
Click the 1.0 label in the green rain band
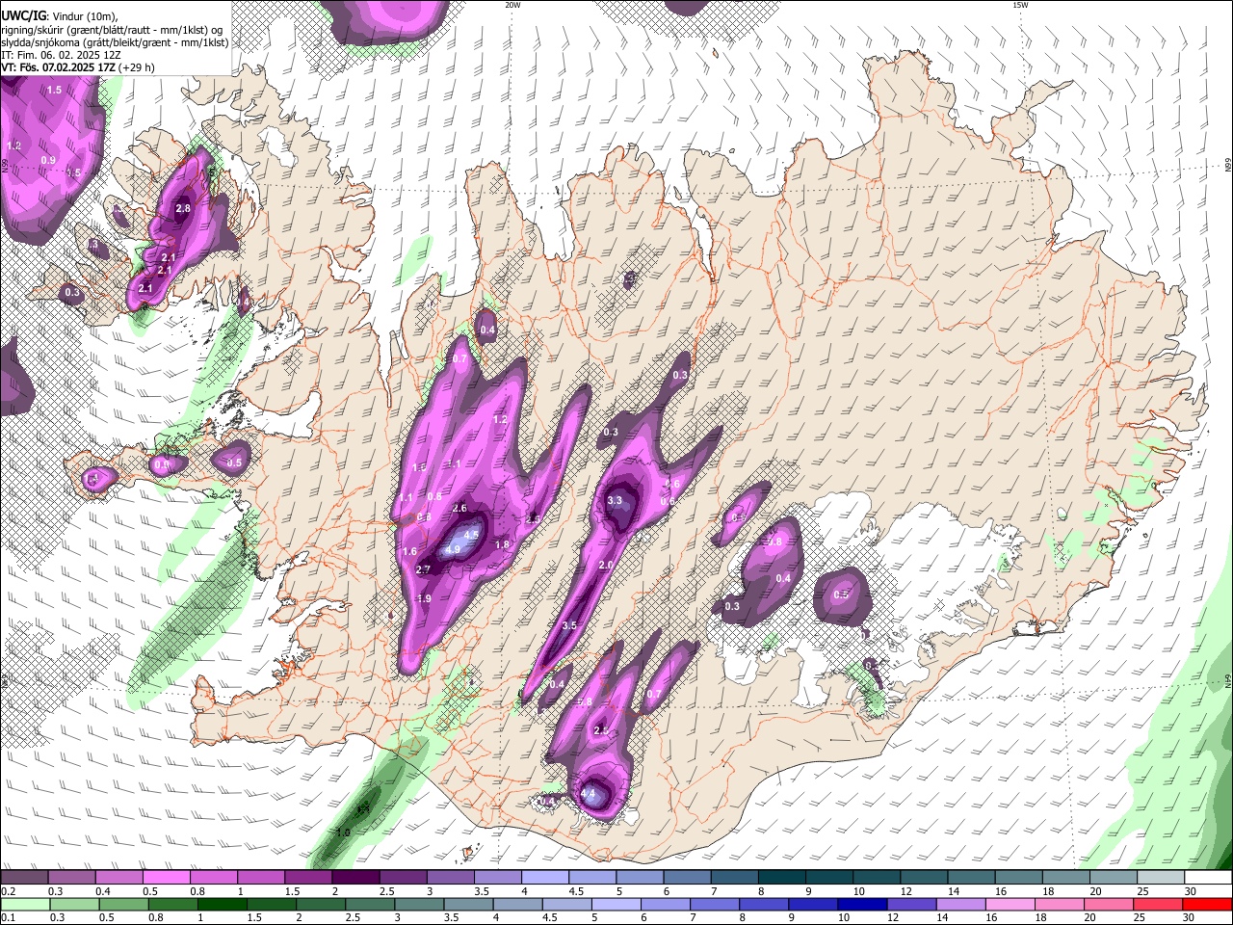point(343,832)
